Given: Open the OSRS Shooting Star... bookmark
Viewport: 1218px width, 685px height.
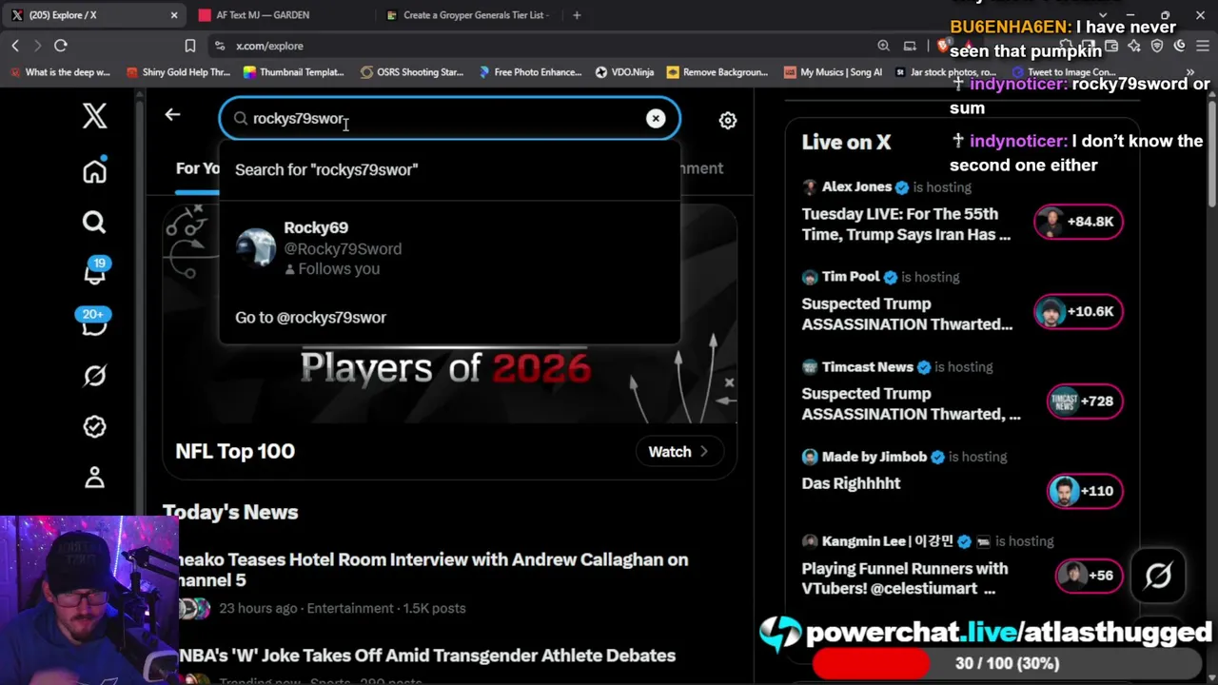Looking at the screenshot, I should click(x=412, y=72).
